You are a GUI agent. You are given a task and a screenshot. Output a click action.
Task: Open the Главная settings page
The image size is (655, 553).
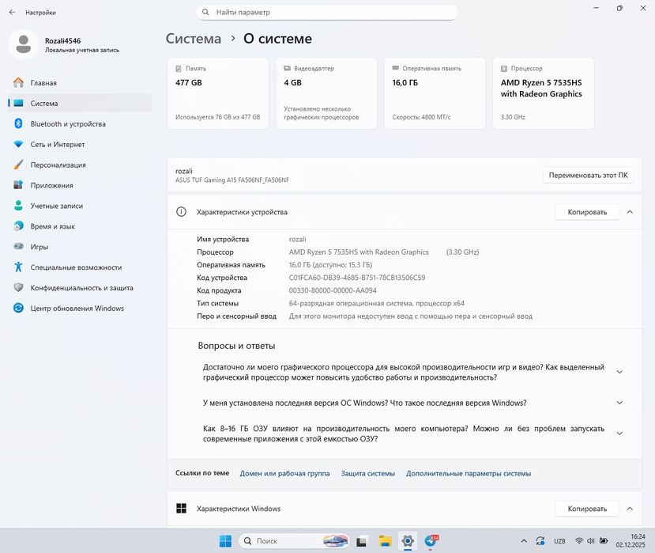[79, 82]
